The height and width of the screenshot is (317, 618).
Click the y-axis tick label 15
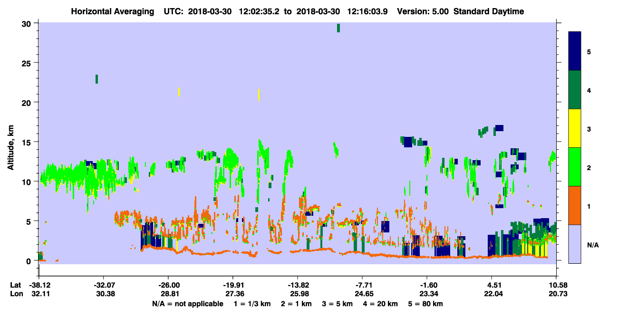(28, 142)
